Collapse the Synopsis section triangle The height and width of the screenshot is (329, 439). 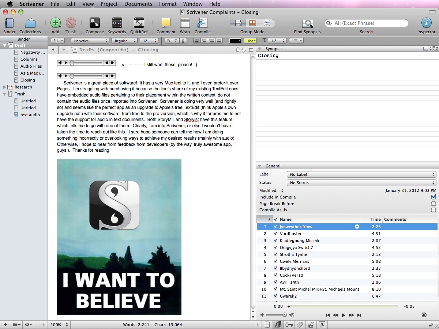[260, 49]
